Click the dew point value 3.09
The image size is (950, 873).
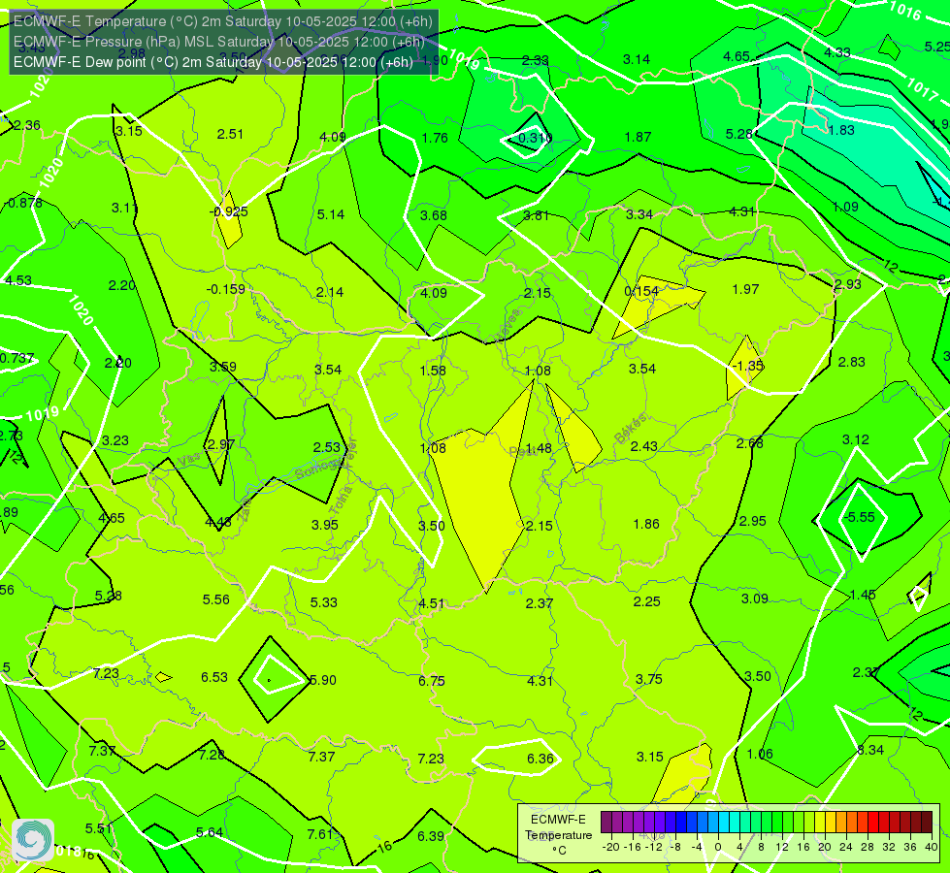755,598
